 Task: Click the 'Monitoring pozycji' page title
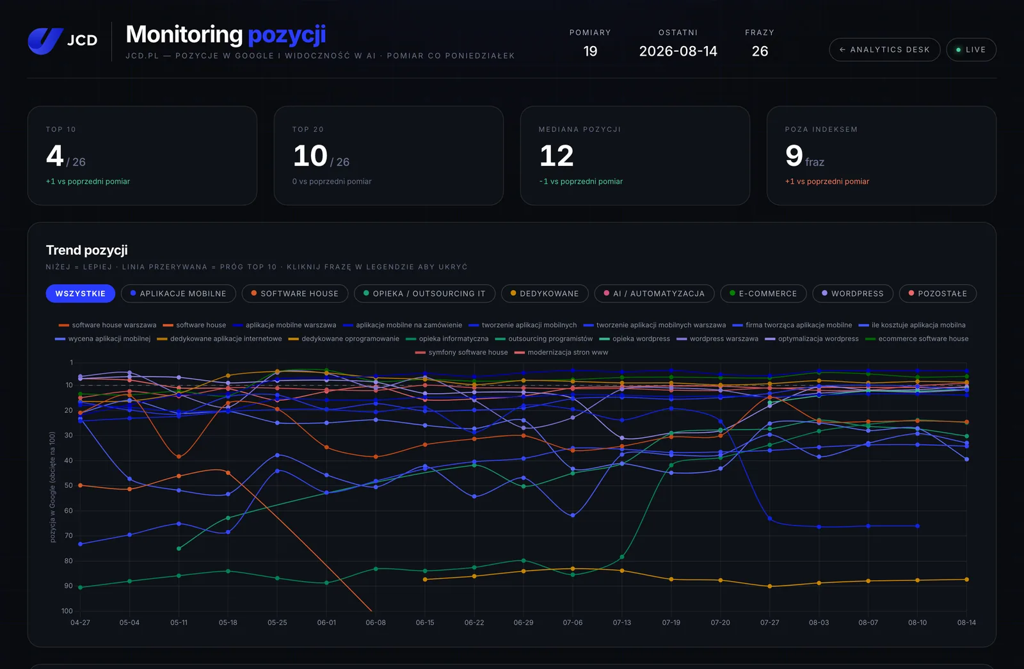point(226,35)
